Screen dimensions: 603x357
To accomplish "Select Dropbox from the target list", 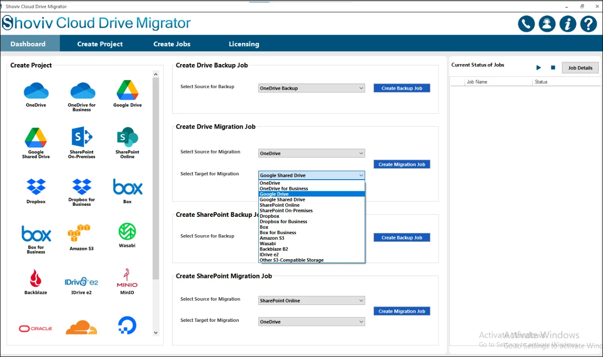I will coord(312,216).
